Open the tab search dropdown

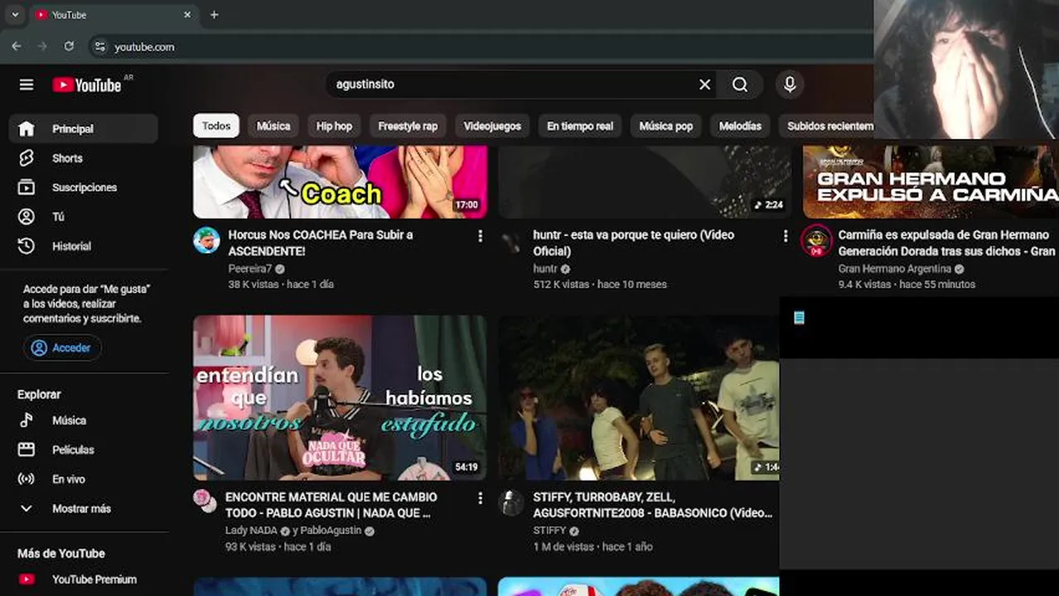tap(15, 15)
